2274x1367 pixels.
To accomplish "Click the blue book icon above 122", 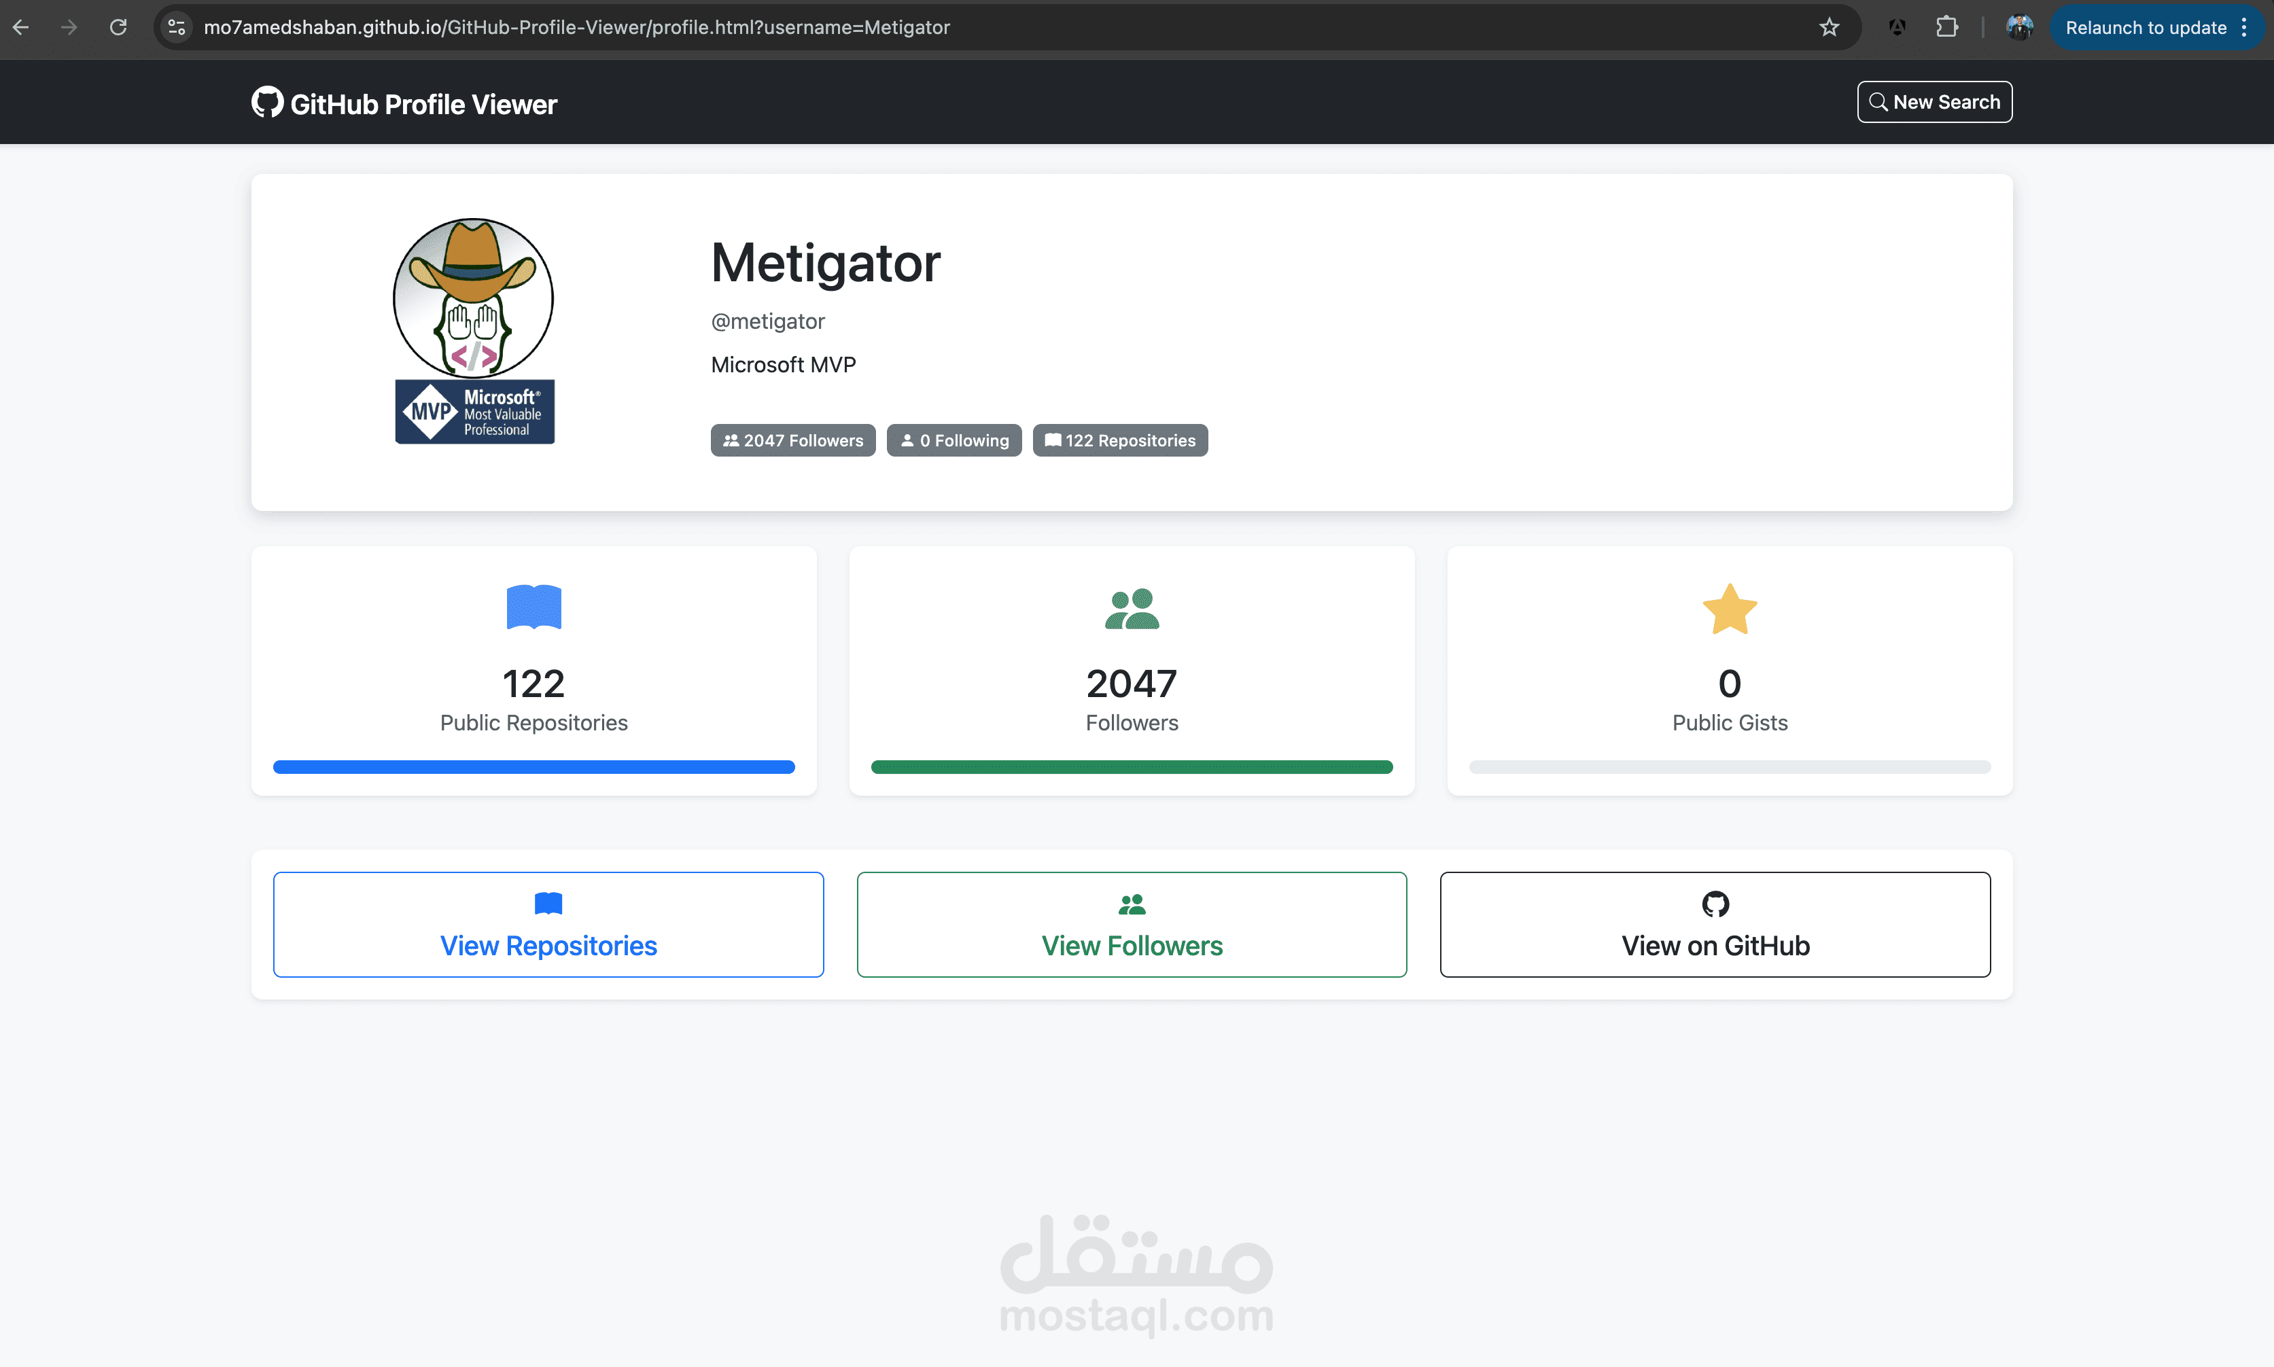I will (533, 608).
